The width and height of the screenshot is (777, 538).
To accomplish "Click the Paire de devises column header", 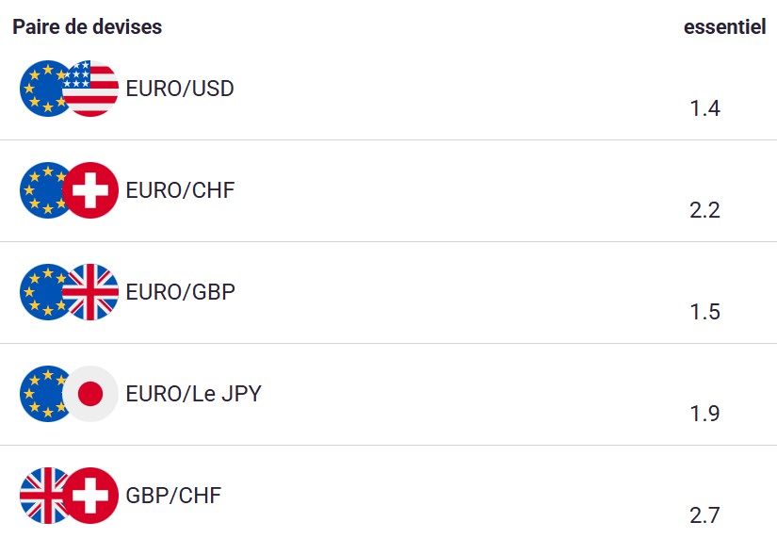I will tap(87, 27).
